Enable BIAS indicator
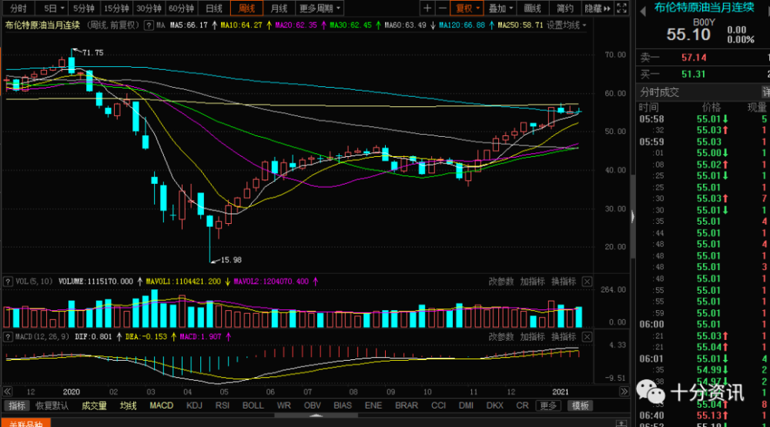This screenshot has width=770, height=427. (343, 406)
